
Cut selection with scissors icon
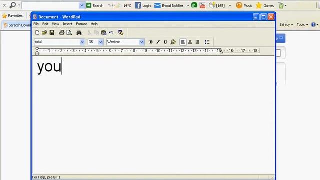click(89, 32)
